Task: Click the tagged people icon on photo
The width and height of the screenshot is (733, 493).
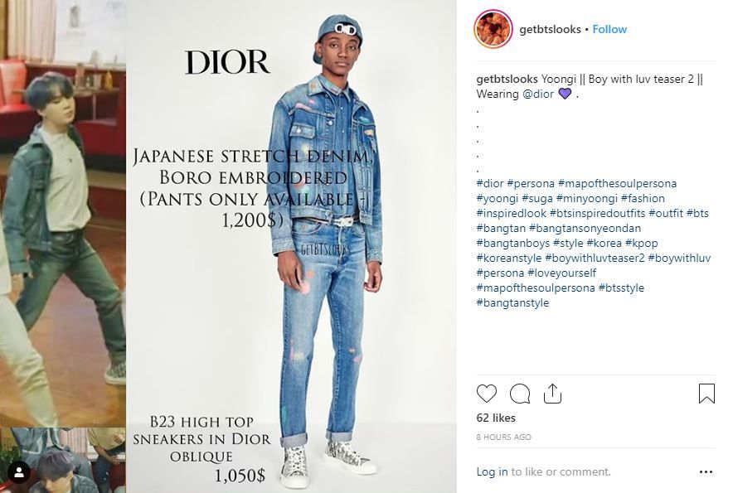Action: click(x=19, y=472)
